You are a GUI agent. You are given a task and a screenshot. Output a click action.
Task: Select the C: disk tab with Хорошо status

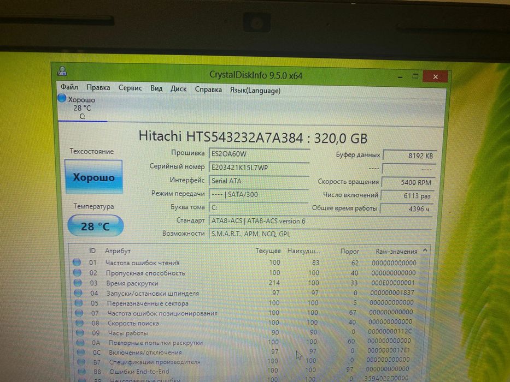pyautogui.click(x=83, y=108)
